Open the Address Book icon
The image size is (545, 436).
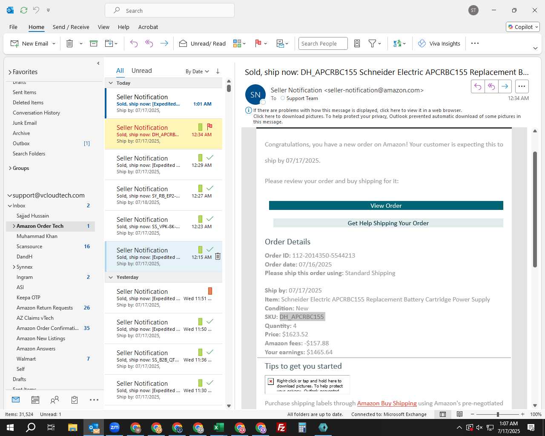(x=357, y=43)
